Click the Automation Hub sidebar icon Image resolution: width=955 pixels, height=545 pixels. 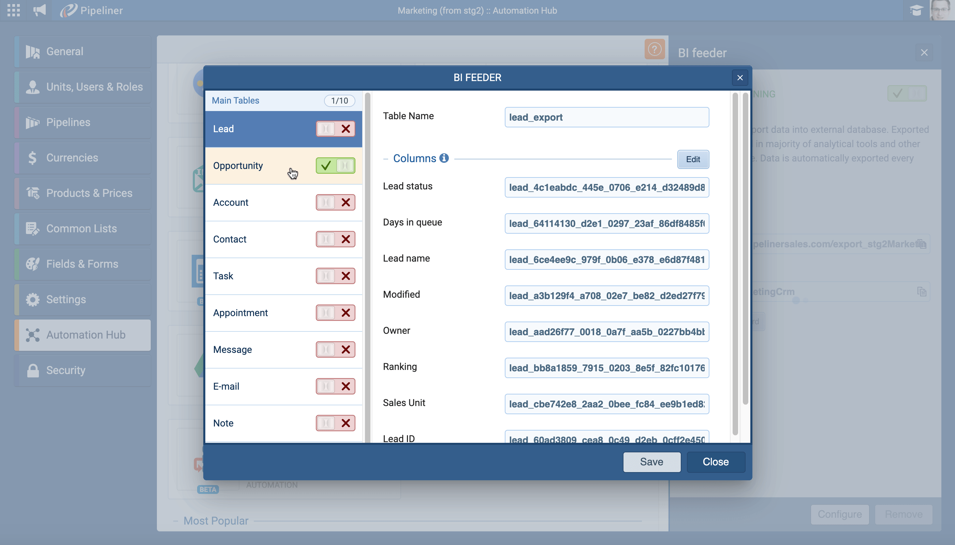tap(33, 335)
